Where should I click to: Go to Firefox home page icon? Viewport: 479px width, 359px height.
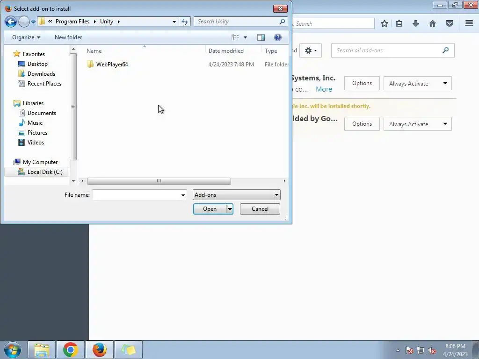pos(433,23)
